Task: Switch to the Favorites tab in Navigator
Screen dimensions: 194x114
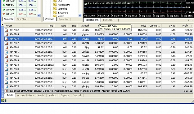Action: (x=63, y=19)
